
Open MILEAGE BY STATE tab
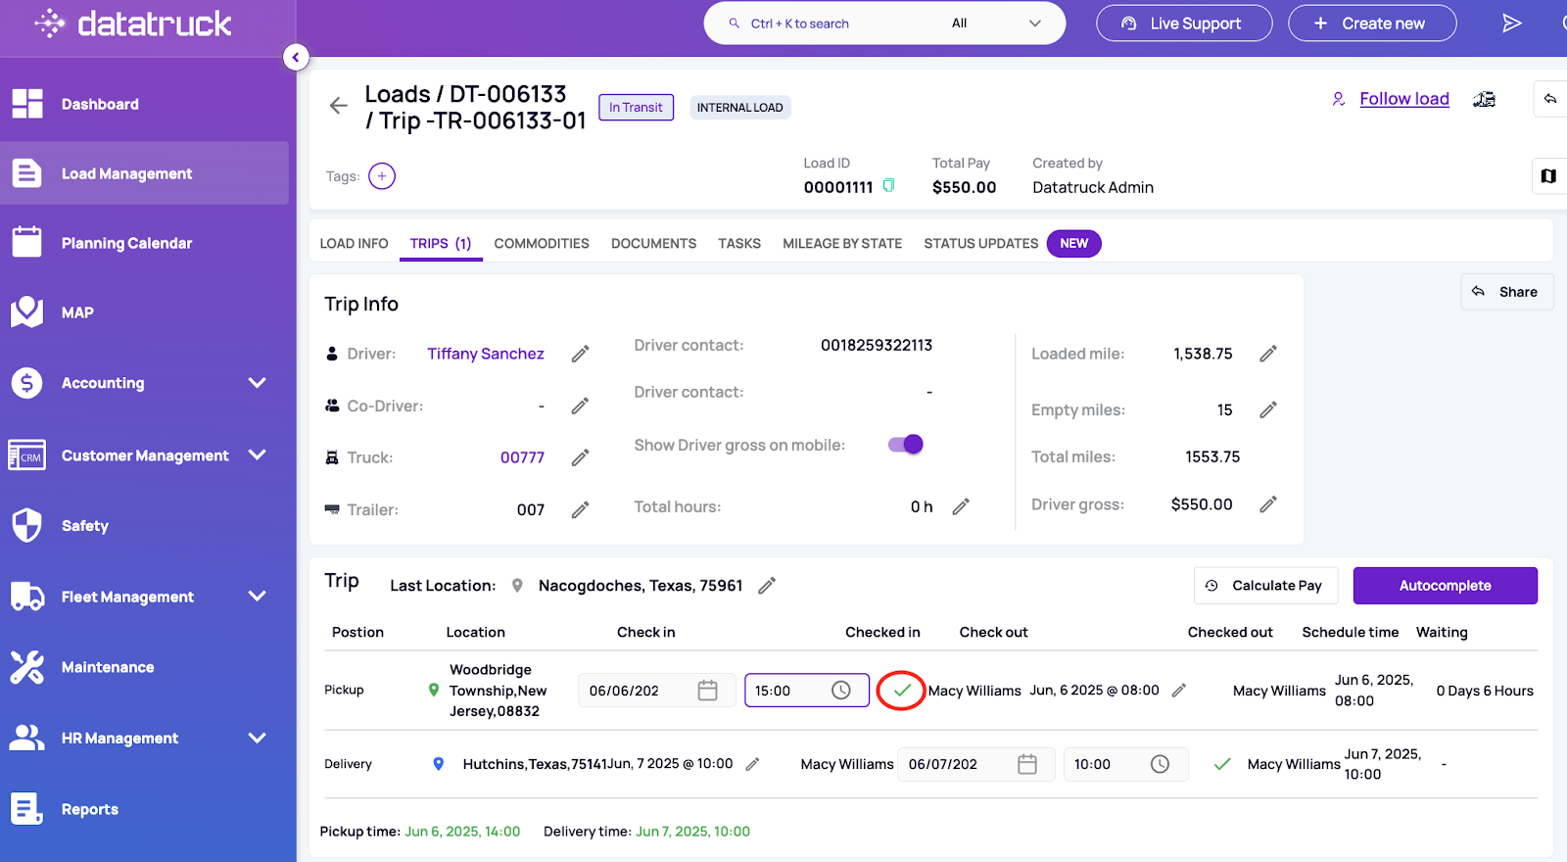point(842,244)
